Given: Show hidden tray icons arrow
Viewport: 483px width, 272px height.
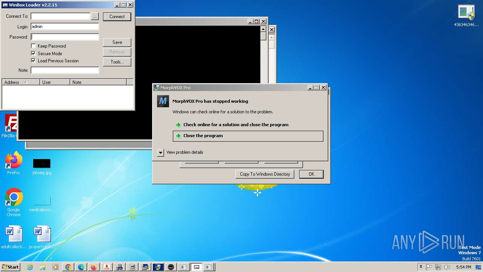Looking at the screenshot, I should click(x=421, y=267).
